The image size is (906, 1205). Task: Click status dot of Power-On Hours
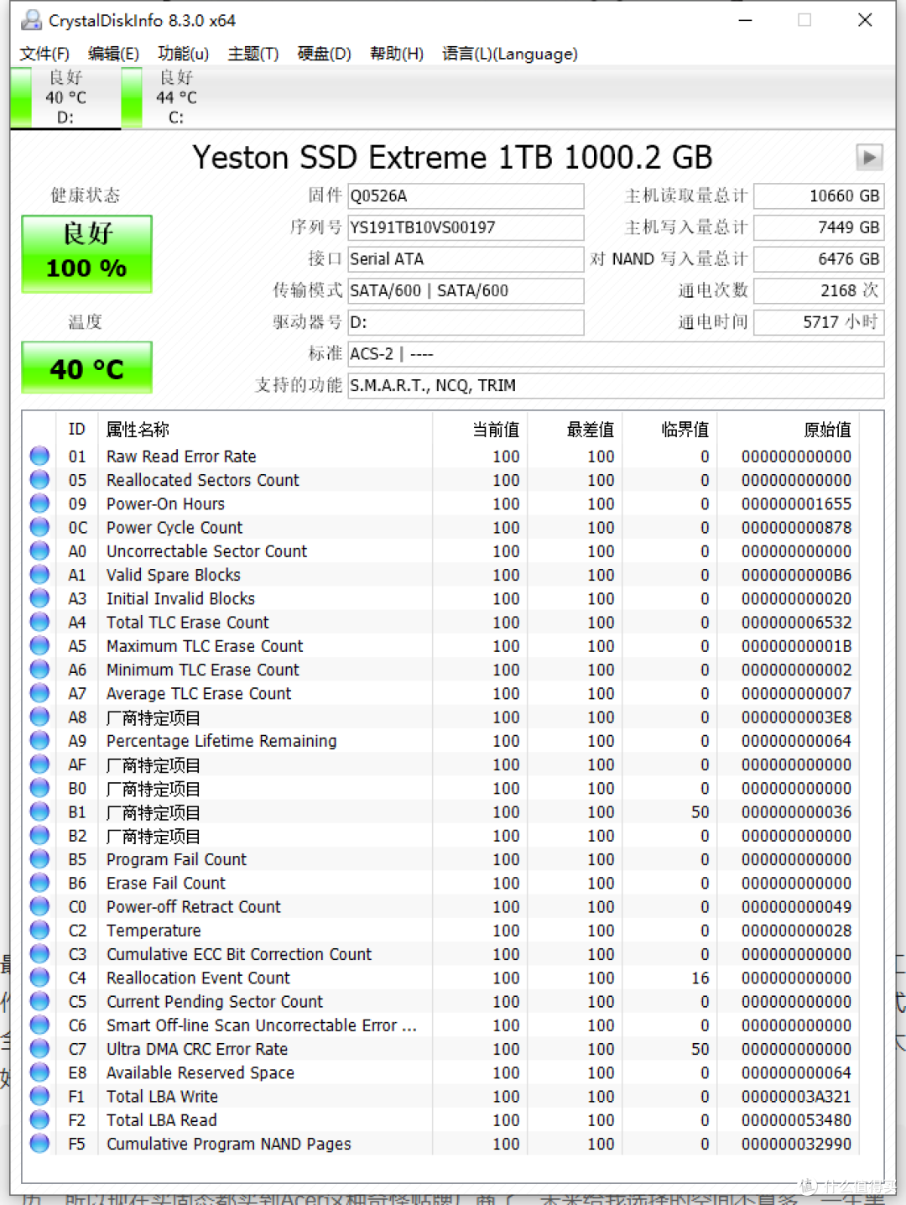tap(39, 503)
